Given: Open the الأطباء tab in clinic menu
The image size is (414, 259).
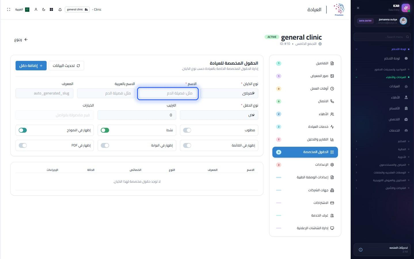Looking at the screenshot, I should 305,114.
